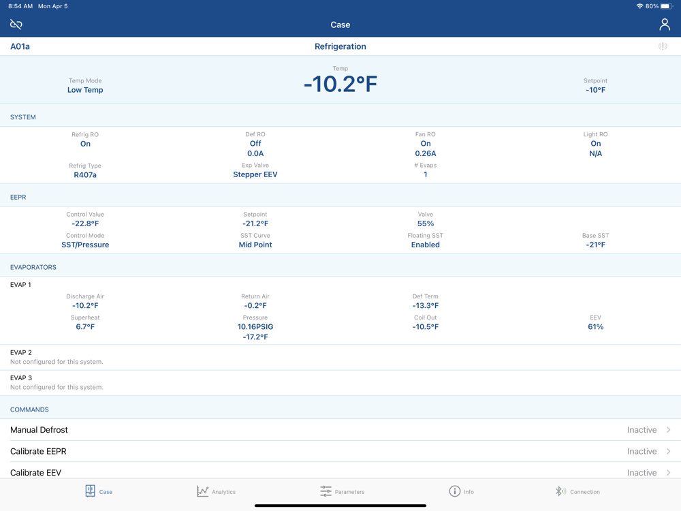Switch to the Parameters tab label
Image resolution: width=681 pixels, height=511 pixels.
coord(349,492)
